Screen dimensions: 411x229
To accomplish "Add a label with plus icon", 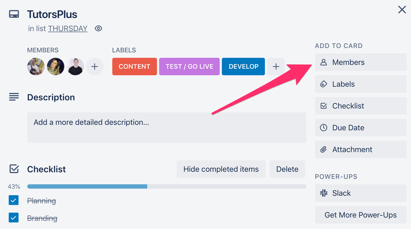I will 276,66.
